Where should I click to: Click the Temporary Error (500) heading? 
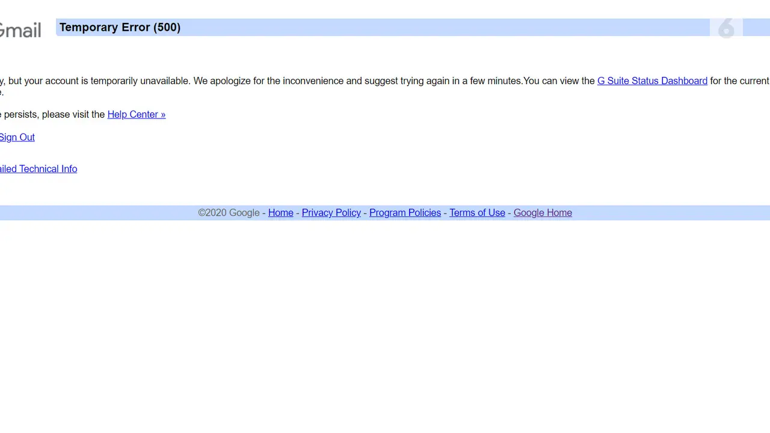(120, 27)
